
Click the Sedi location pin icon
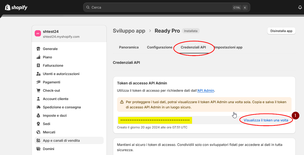pyautogui.click(x=38, y=124)
